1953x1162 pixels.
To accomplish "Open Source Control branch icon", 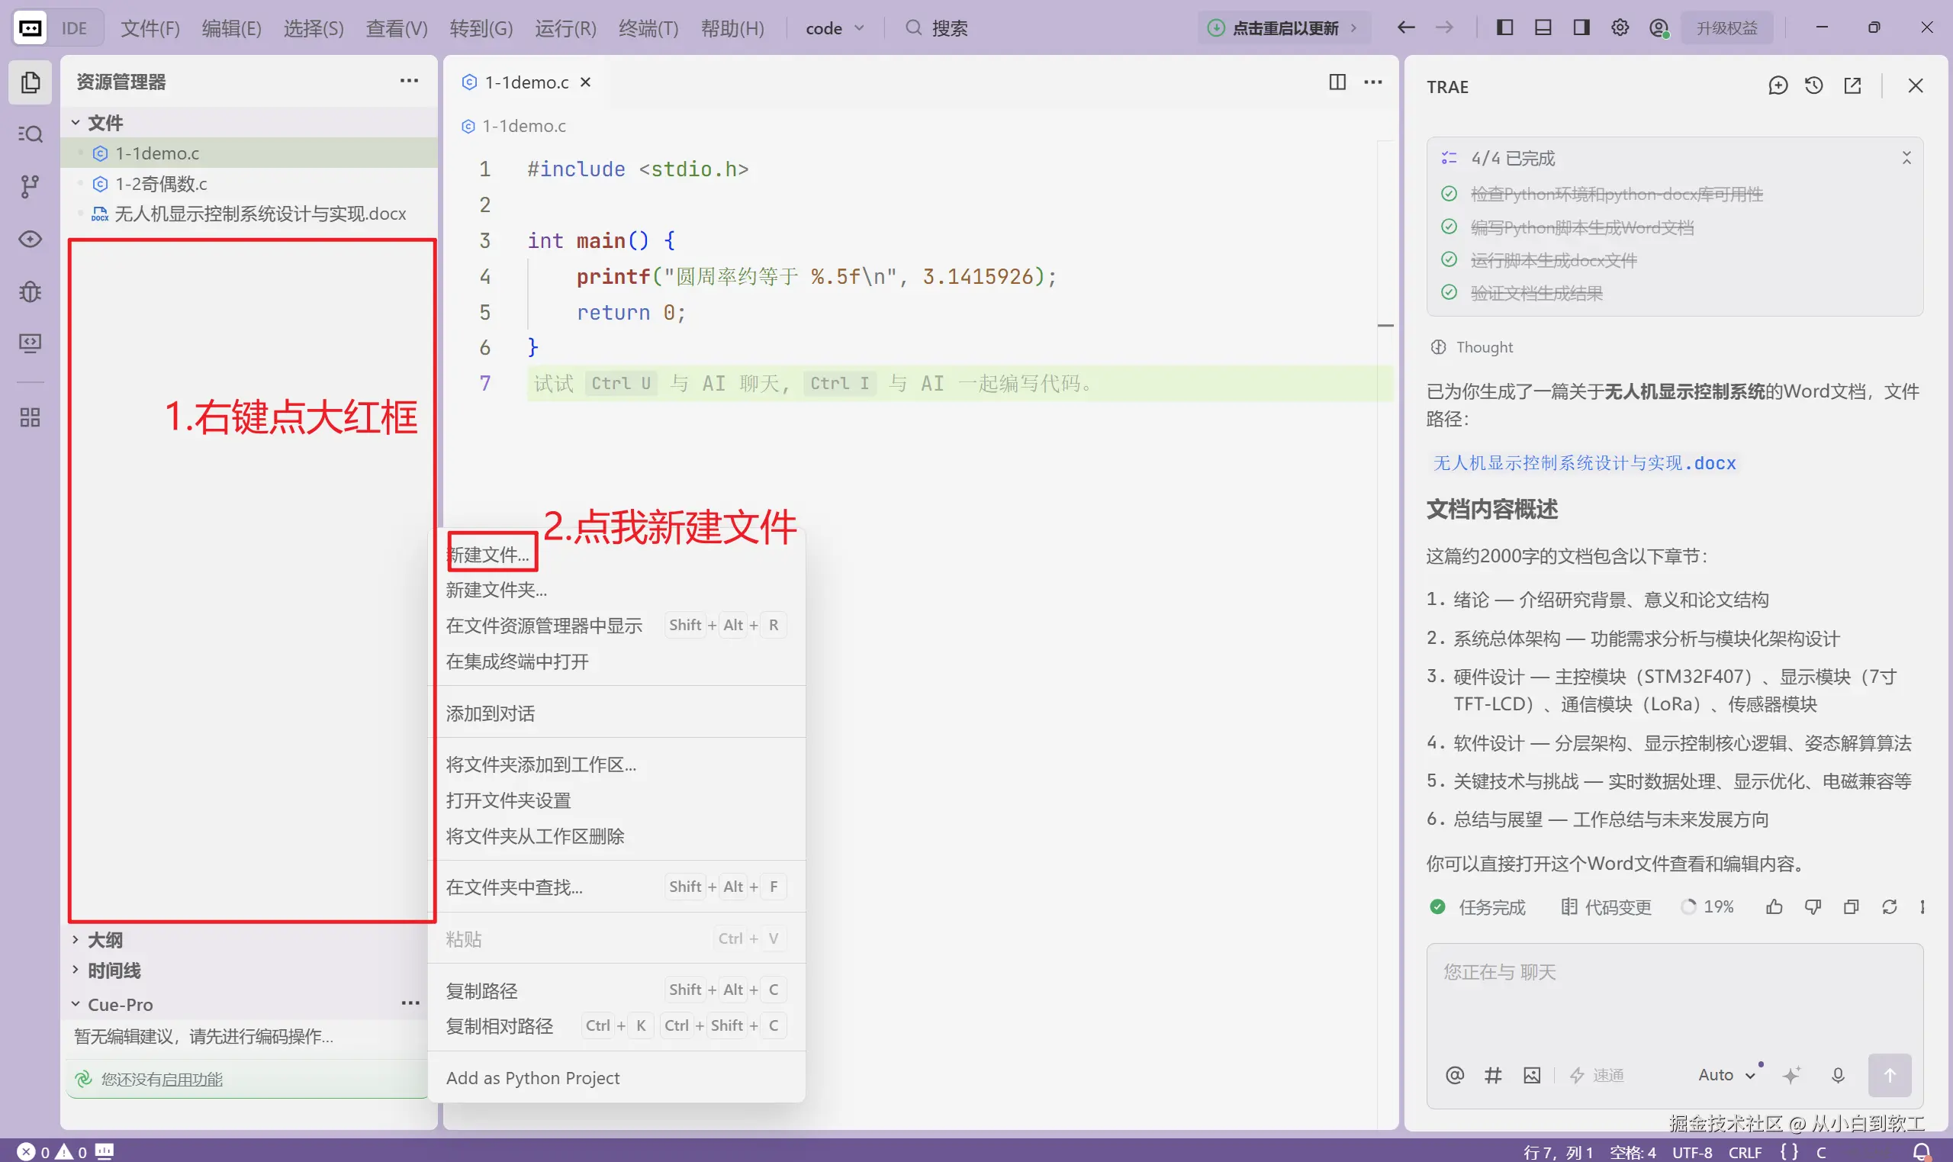I will click(30, 186).
